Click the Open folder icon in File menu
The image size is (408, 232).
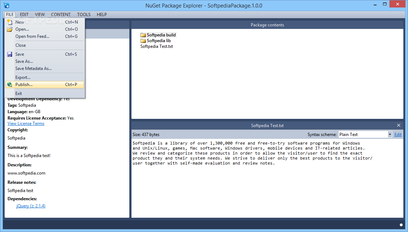10,29
